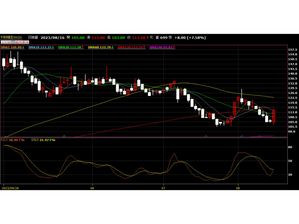Click the SMA240 moving average label
This screenshot has width=299, height=224.
[x=163, y=47]
